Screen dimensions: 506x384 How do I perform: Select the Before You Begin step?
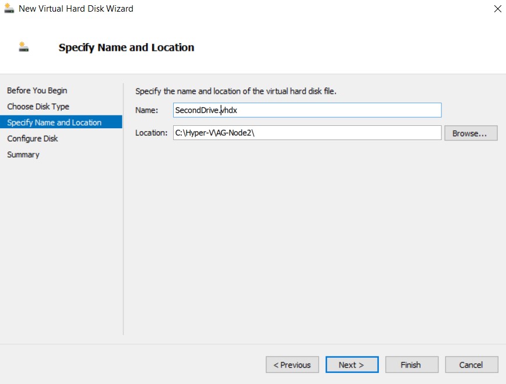(x=37, y=90)
